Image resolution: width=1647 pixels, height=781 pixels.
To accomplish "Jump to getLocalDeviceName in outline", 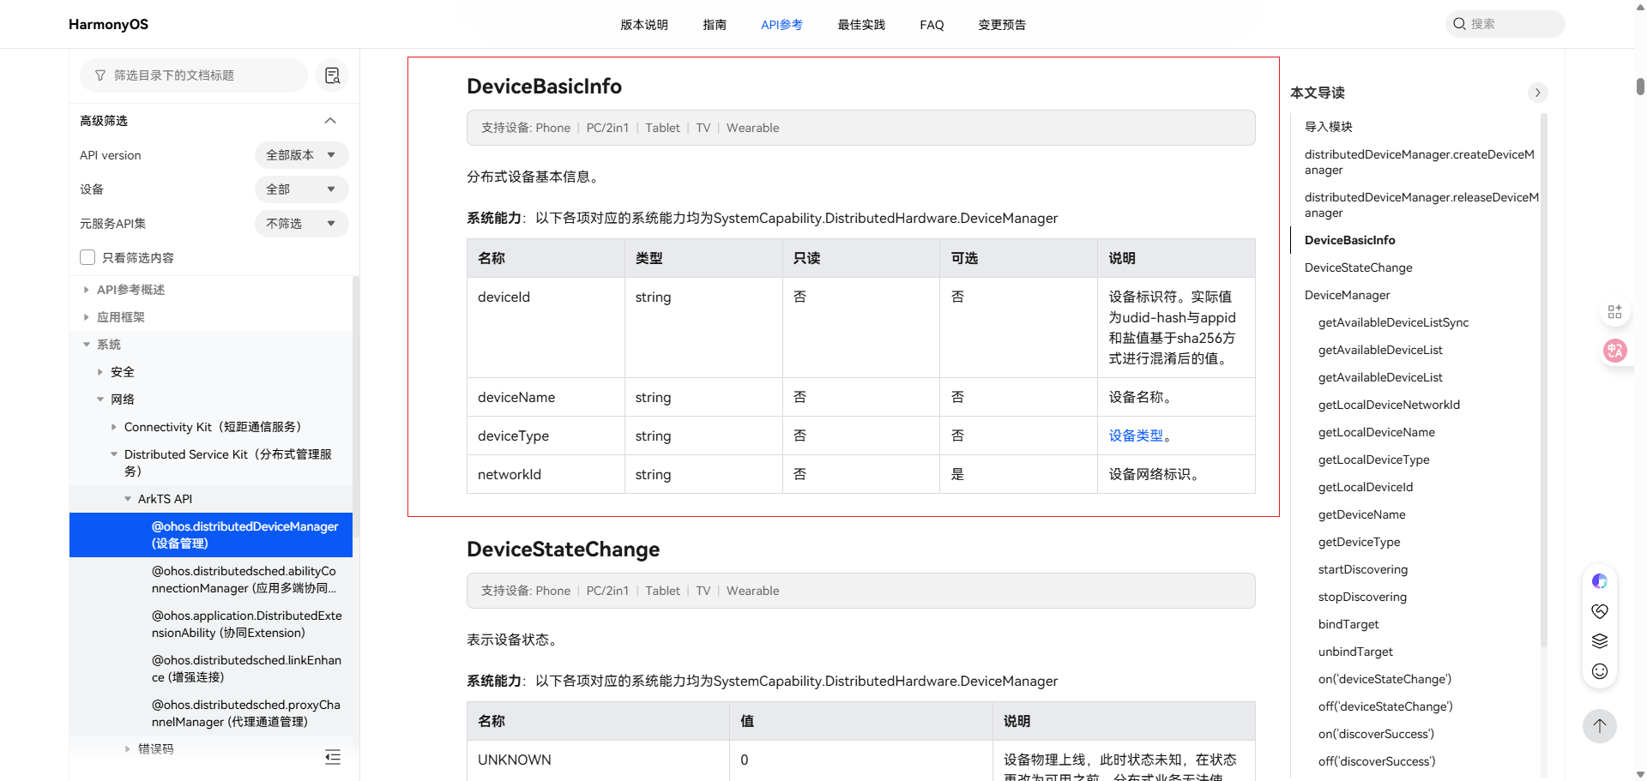I will [x=1376, y=432].
